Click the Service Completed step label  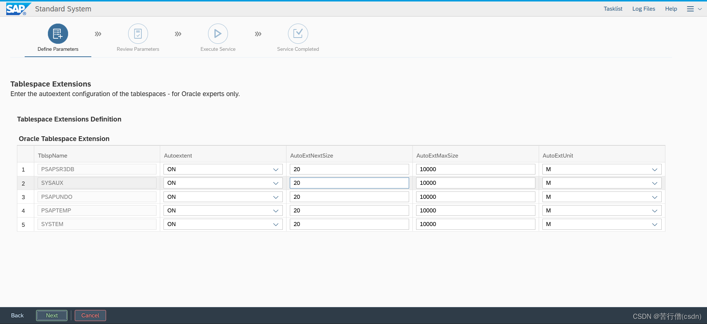[x=298, y=49]
